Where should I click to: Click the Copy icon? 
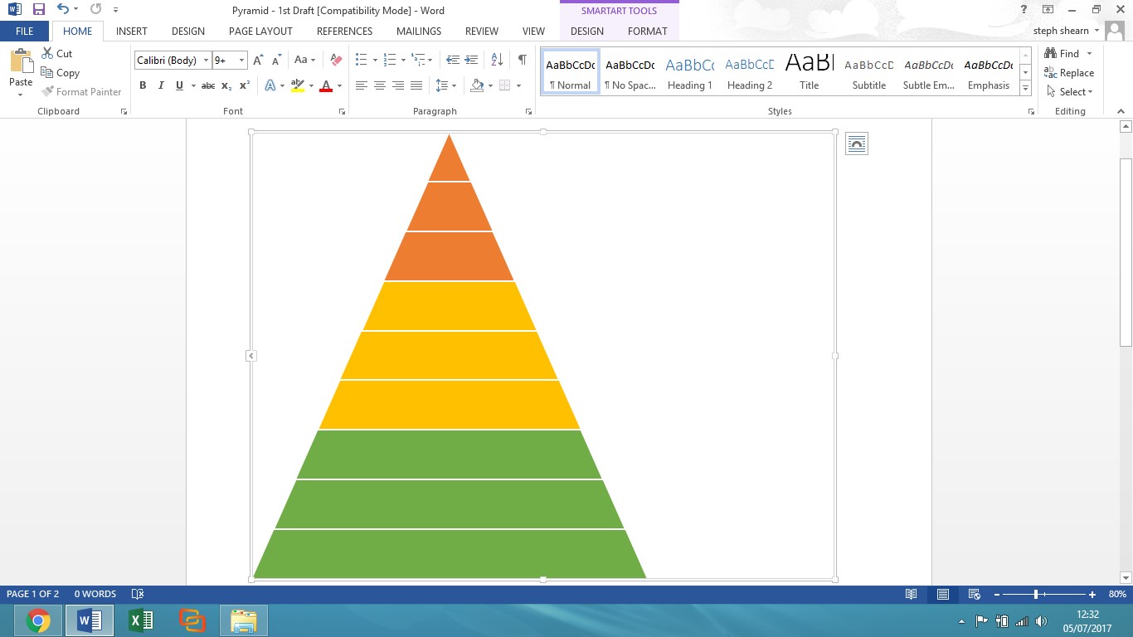pyautogui.click(x=47, y=73)
